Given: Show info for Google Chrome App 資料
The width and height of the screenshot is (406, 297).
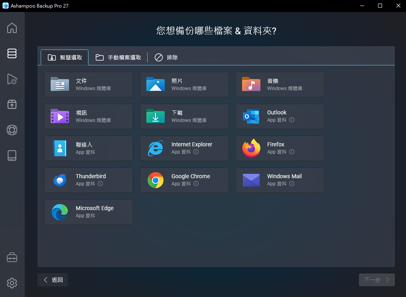Looking at the screenshot, I should tap(196, 183).
